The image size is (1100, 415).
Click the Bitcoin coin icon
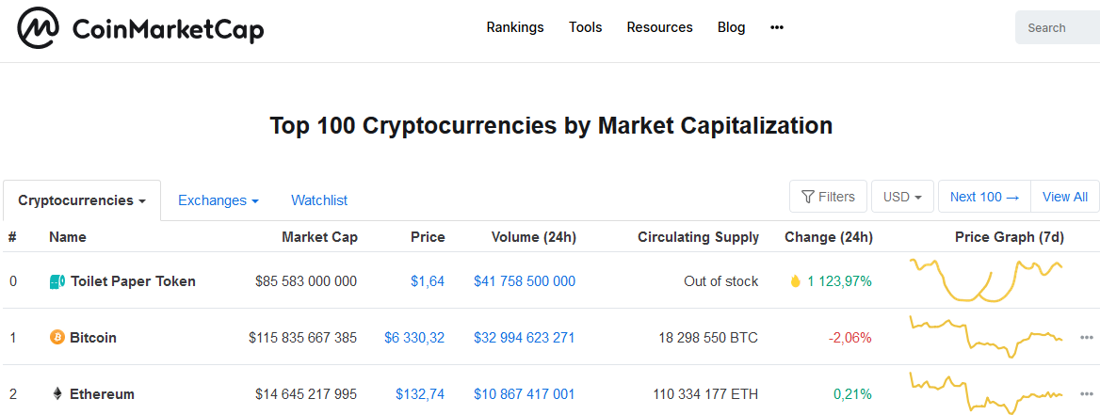pyautogui.click(x=57, y=337)
